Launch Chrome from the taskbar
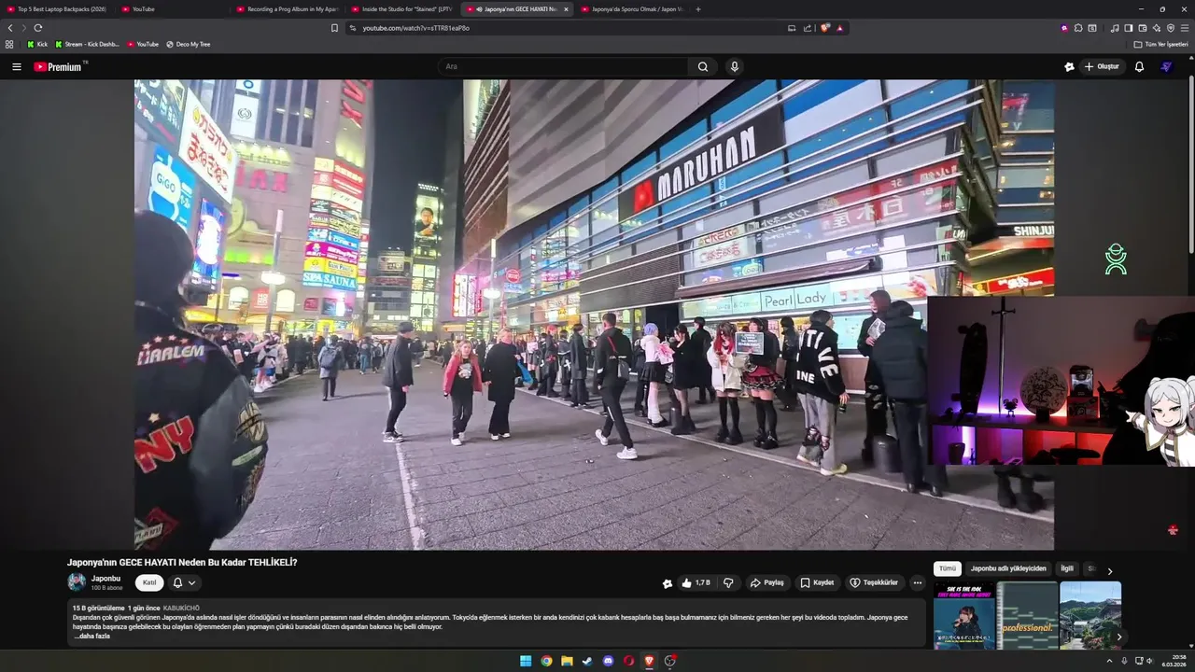 (x=546, y=661)
